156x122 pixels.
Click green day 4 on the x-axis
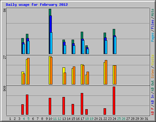pos(24,119)
